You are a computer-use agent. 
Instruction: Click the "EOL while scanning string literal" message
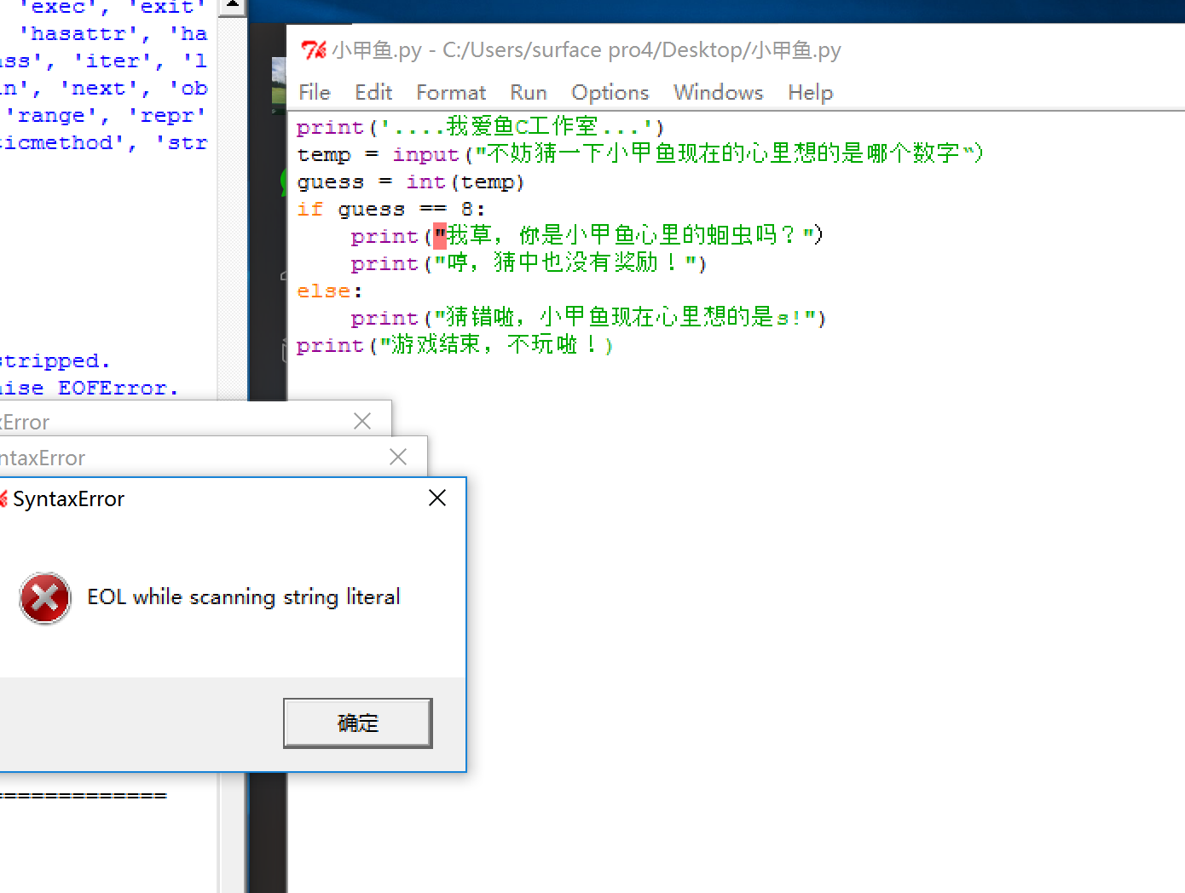(243, 597)
